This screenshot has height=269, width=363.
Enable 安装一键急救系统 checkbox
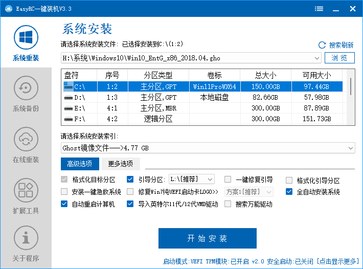click(64, 192)
